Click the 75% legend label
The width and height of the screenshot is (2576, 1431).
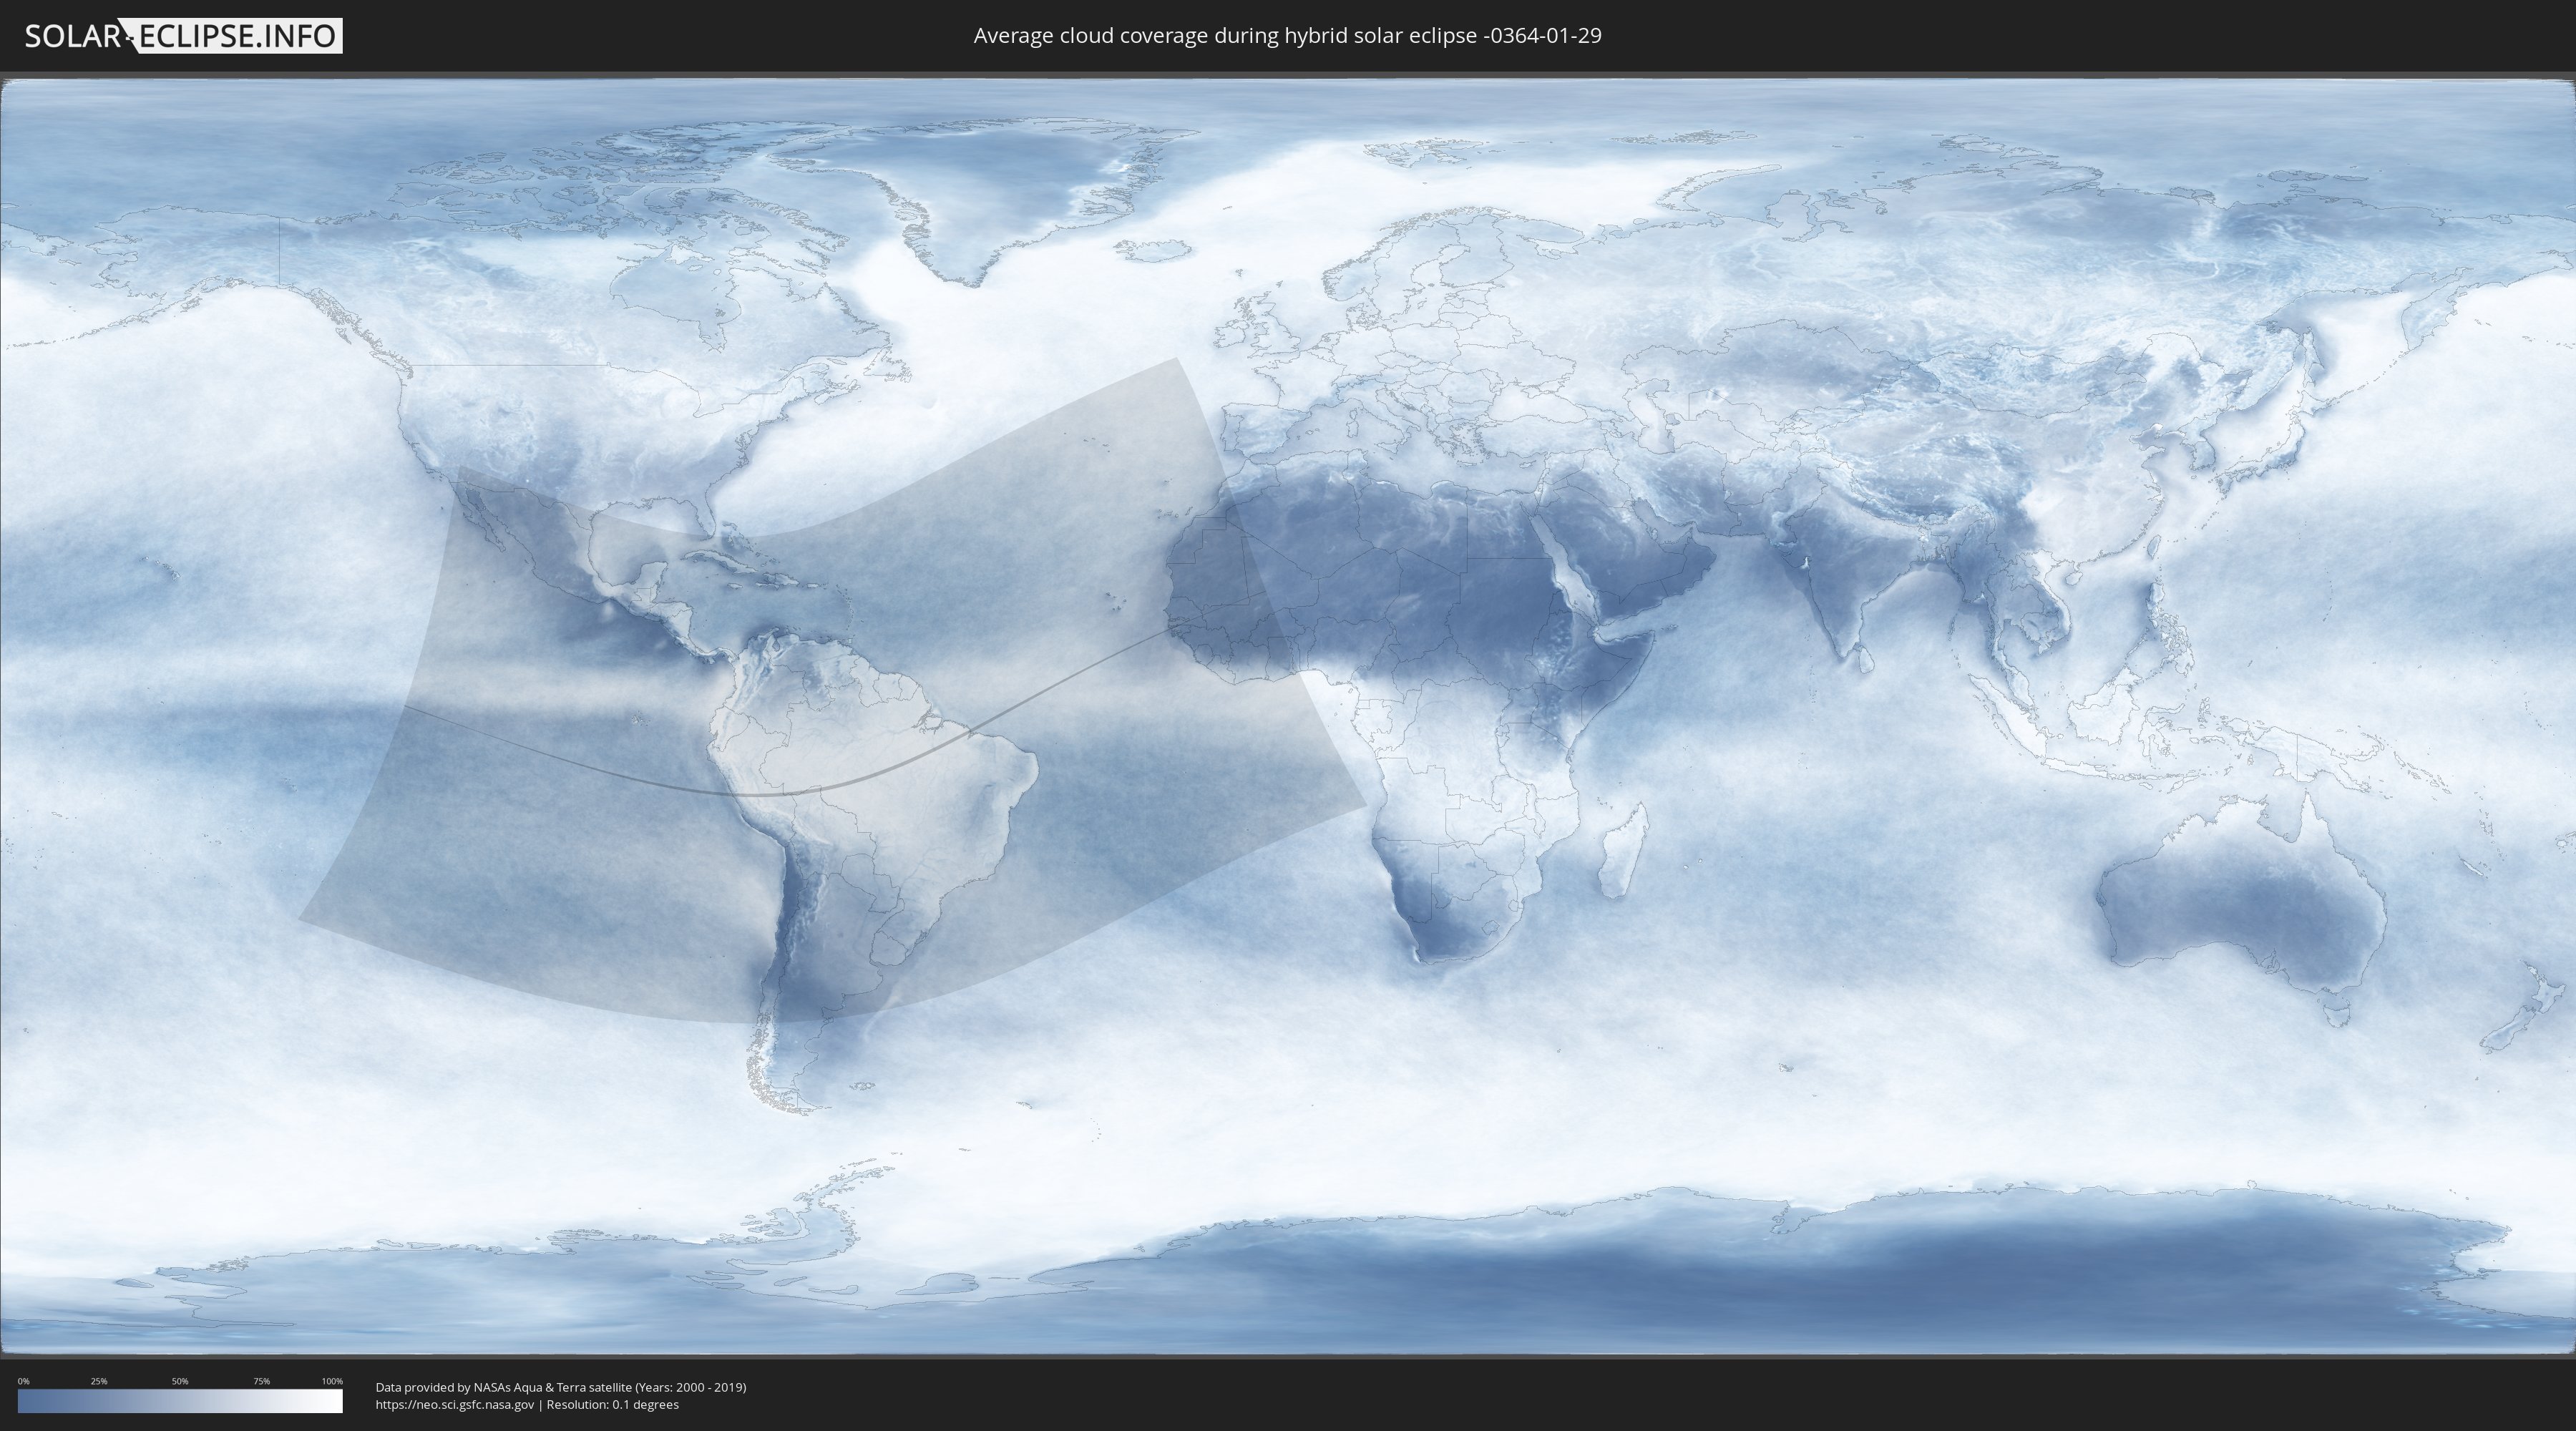(261, 1381)
